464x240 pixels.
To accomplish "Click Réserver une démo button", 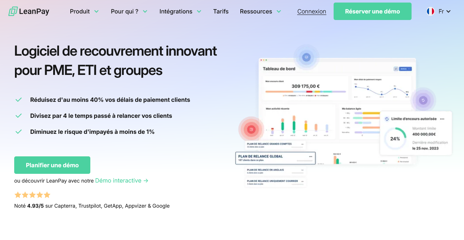I will (372, 11).
